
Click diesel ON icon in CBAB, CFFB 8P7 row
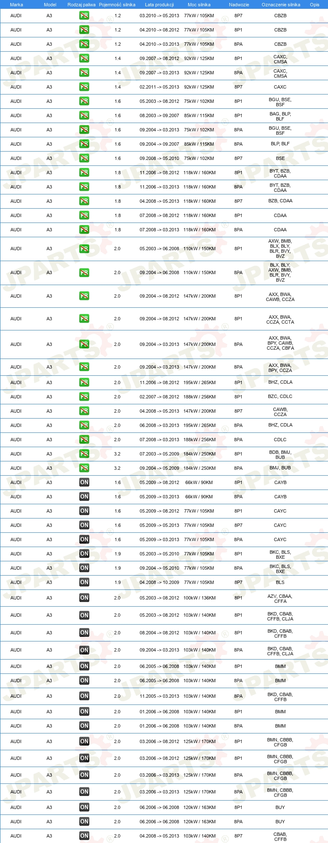pos(84,836)
